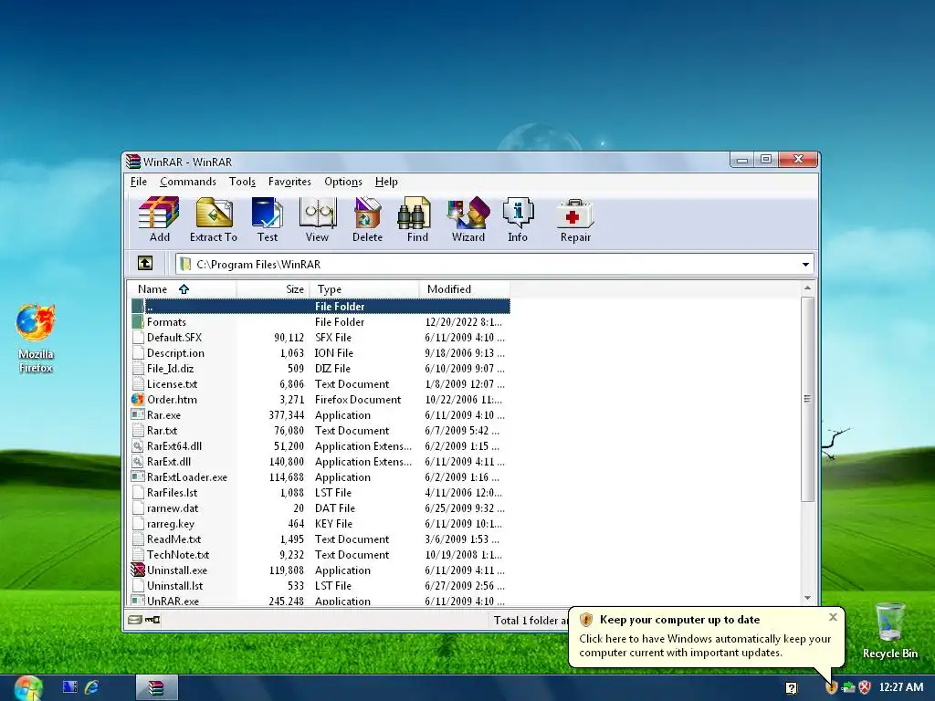The height and width of the screenshot is (701, 935).
Task: Click the help question mark tray icon
Action: tap(792, 688)
